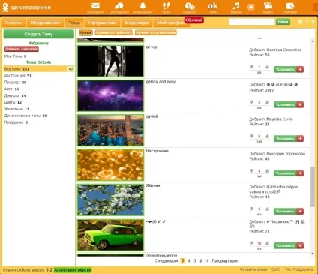The width and height of the screenshot is (318, 274).
Task: Switch to the Оформление tab
Action: pyautogui.click(x=102, y=23)
